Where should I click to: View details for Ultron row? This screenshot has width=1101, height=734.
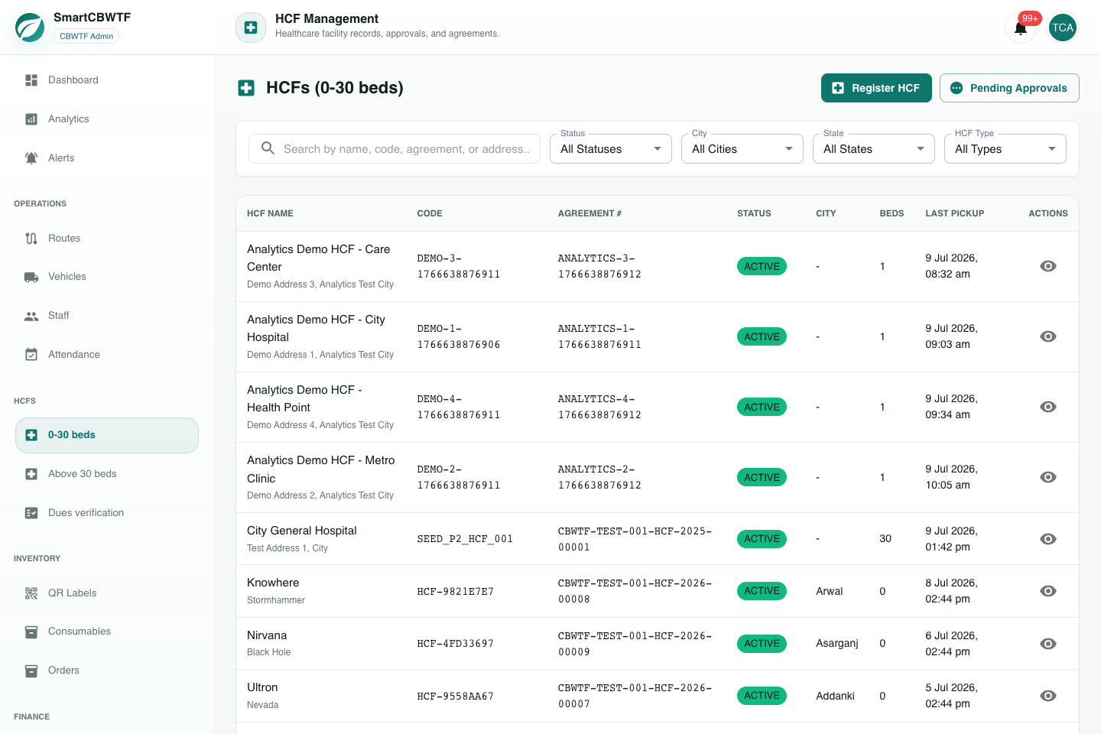click(x=1048, y=696)
